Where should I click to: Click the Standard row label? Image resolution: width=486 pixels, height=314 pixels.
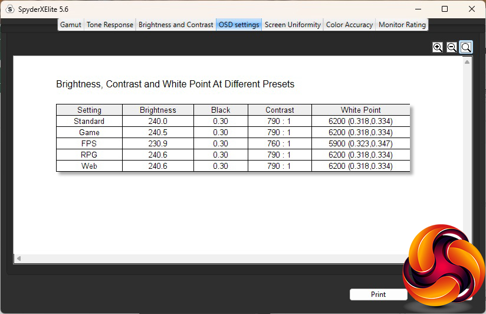(89, 122)
